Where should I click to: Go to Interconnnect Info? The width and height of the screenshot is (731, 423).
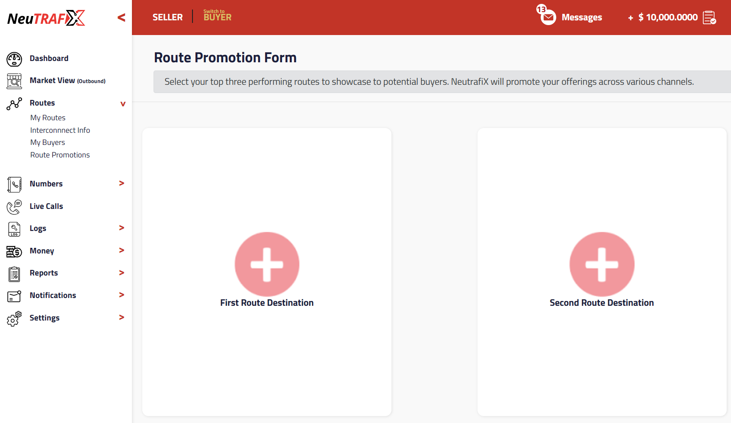tap(60, 130)
